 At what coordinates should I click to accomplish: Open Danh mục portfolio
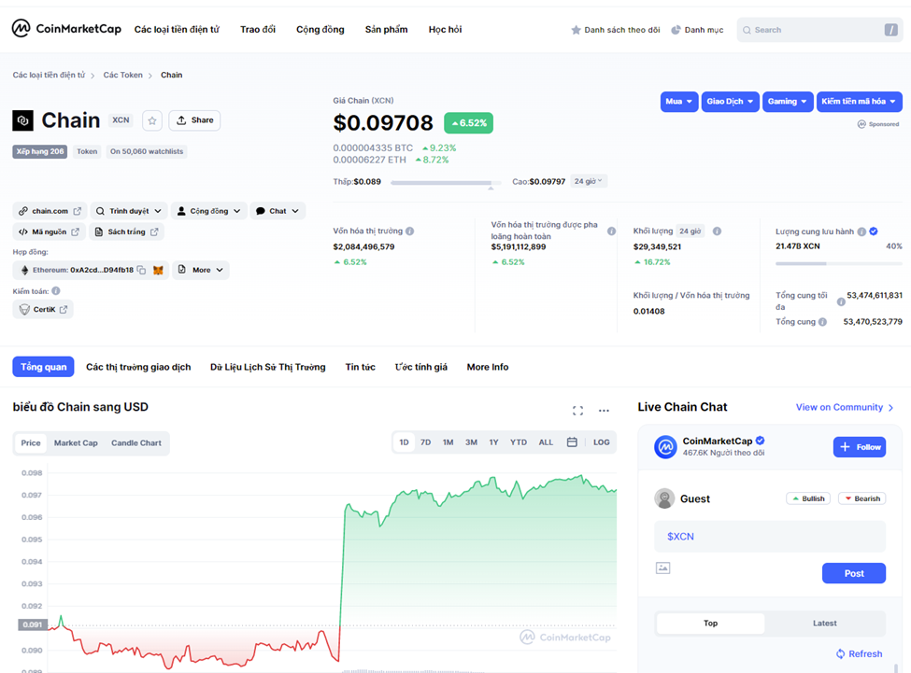[x=697, y=30]
